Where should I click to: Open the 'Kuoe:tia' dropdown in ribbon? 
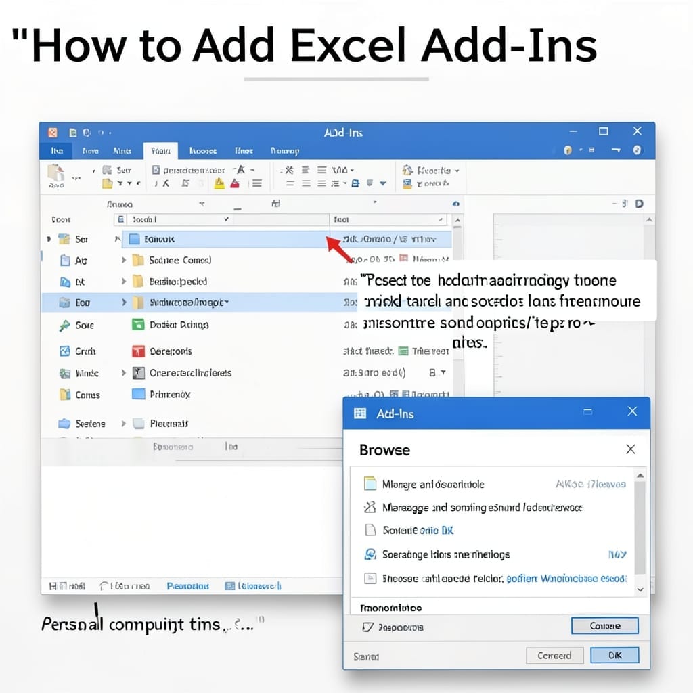coord(457,171)
